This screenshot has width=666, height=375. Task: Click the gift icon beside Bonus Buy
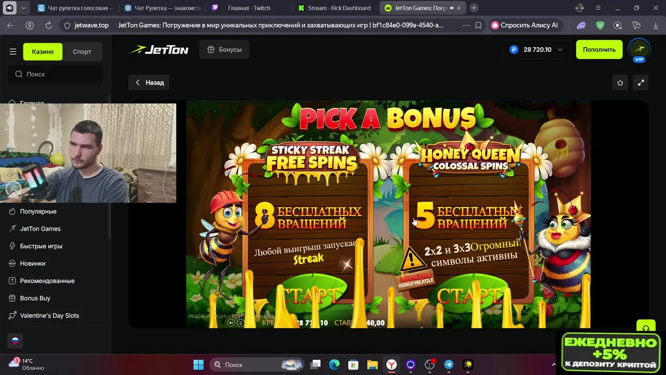(12, 298)
